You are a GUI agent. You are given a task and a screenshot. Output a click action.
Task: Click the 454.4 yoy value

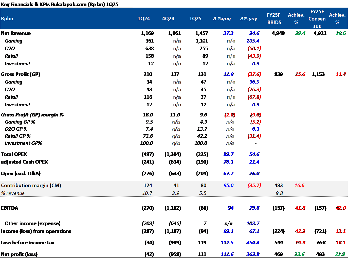coord(253,243)
